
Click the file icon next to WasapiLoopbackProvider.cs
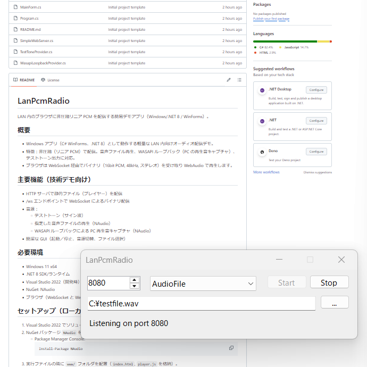click(15, 63)
